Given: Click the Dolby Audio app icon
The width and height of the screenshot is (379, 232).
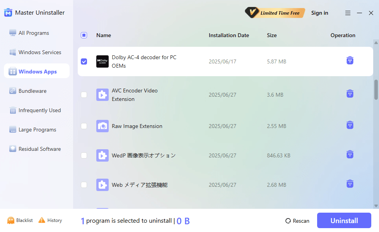Looking at the screenshot, I should click(102, 61).
